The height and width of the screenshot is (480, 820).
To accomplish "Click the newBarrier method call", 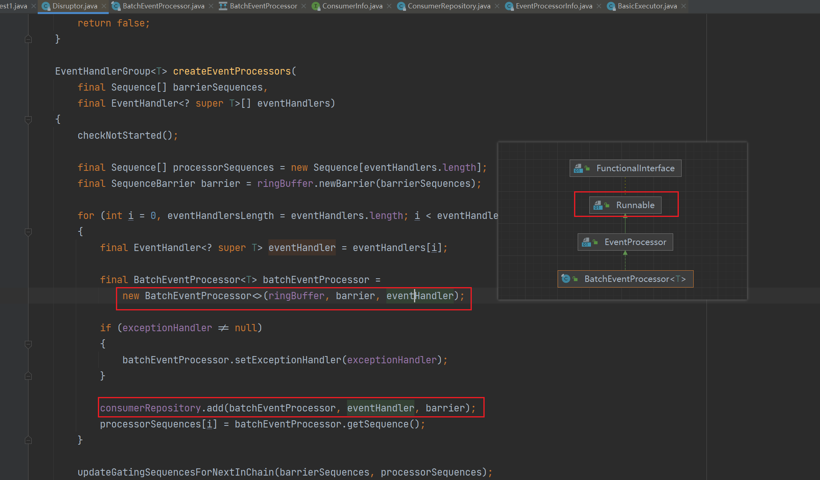I will point(347,184).
